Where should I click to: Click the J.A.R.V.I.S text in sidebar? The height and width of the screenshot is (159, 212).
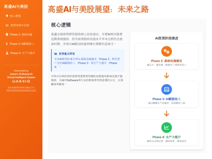tap(21, 81)
